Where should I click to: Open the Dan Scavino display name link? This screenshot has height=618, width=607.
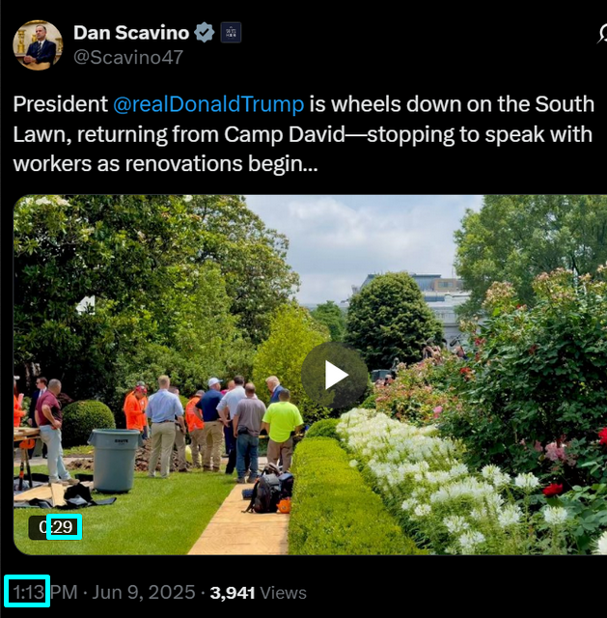click(x=131, y=33)
